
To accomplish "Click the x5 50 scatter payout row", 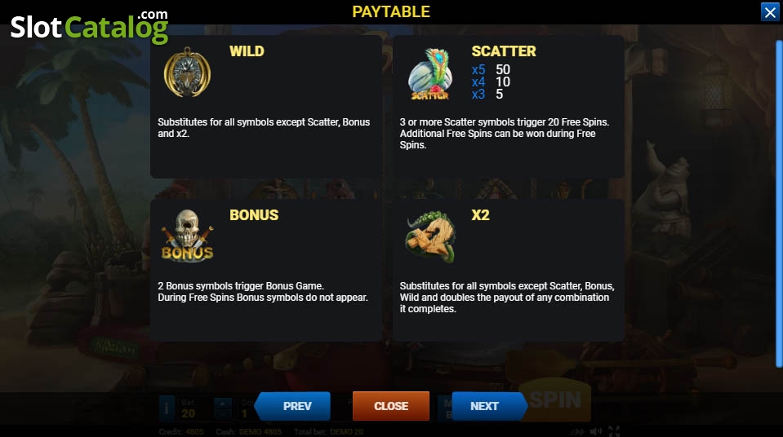I will 491,69.
